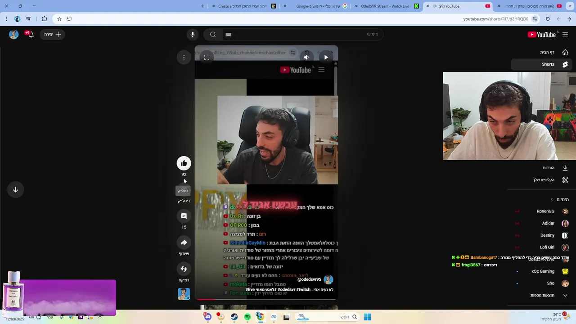Share this Short via arrow icon
Image resolution: width=576 pixels, height=324 pixels.
point(184,243)
